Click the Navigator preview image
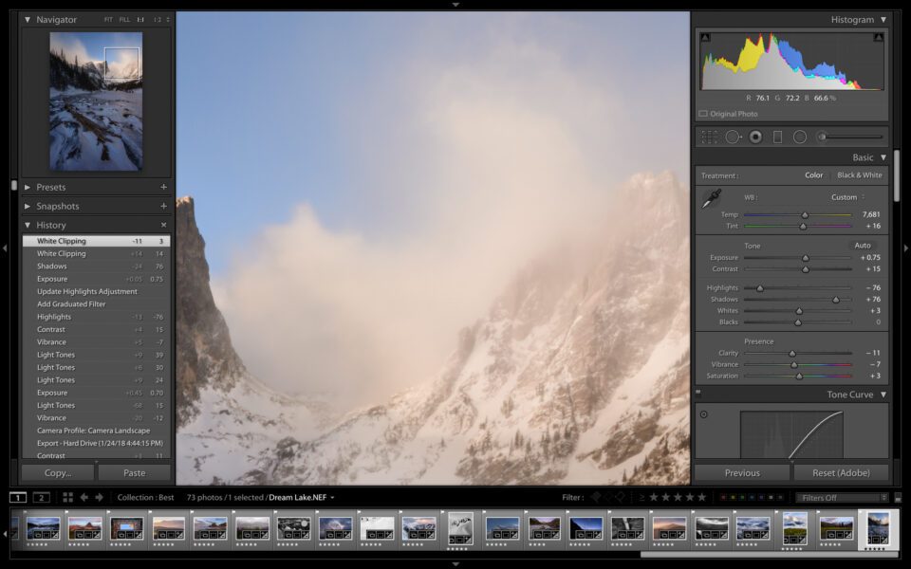 click(x=96, y=101)
